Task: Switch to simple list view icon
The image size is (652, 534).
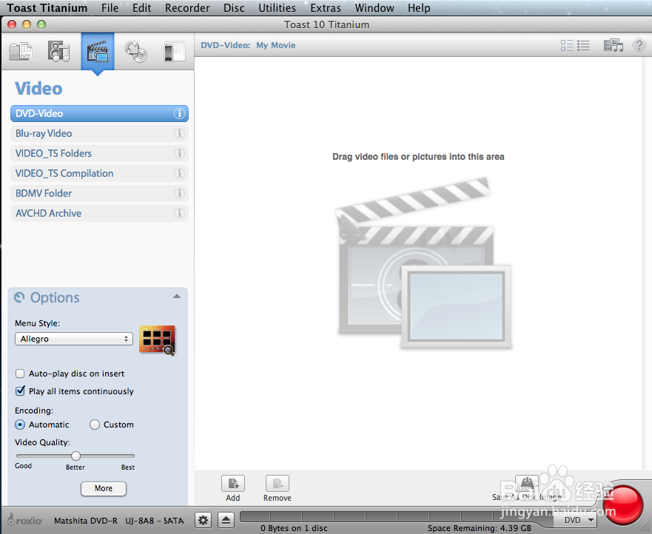Action: (584, 45)
